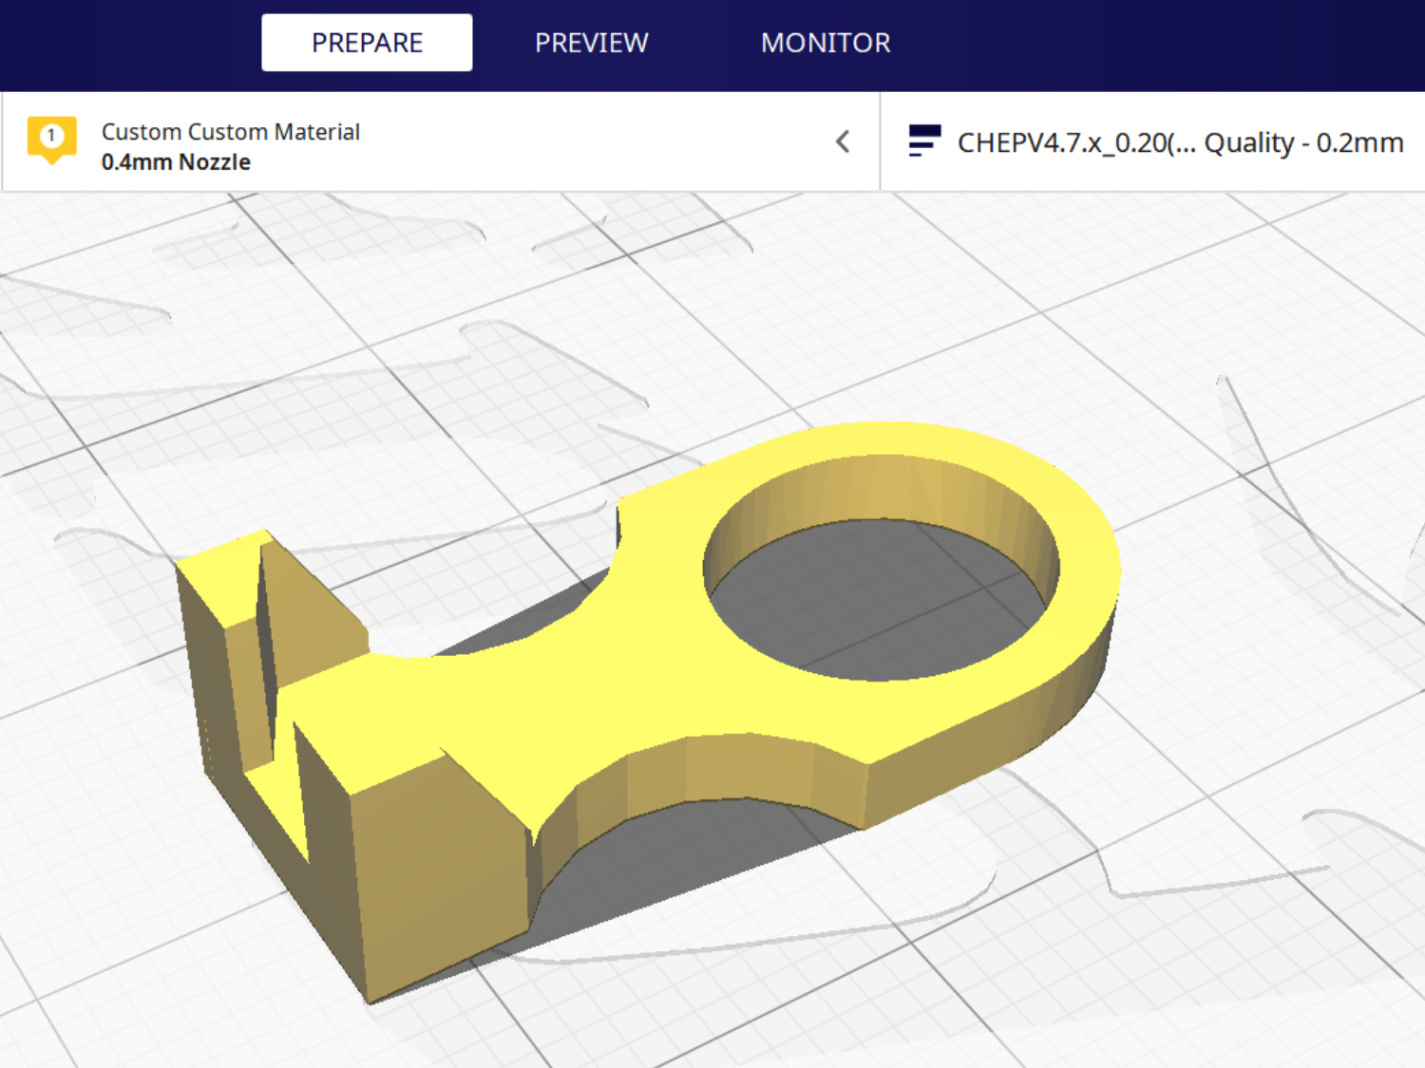This screenshot has width=1425, height=1068.
Task: Open the PREVIEW stage tab
Action: pyautogui.click(x=591, y=43)
